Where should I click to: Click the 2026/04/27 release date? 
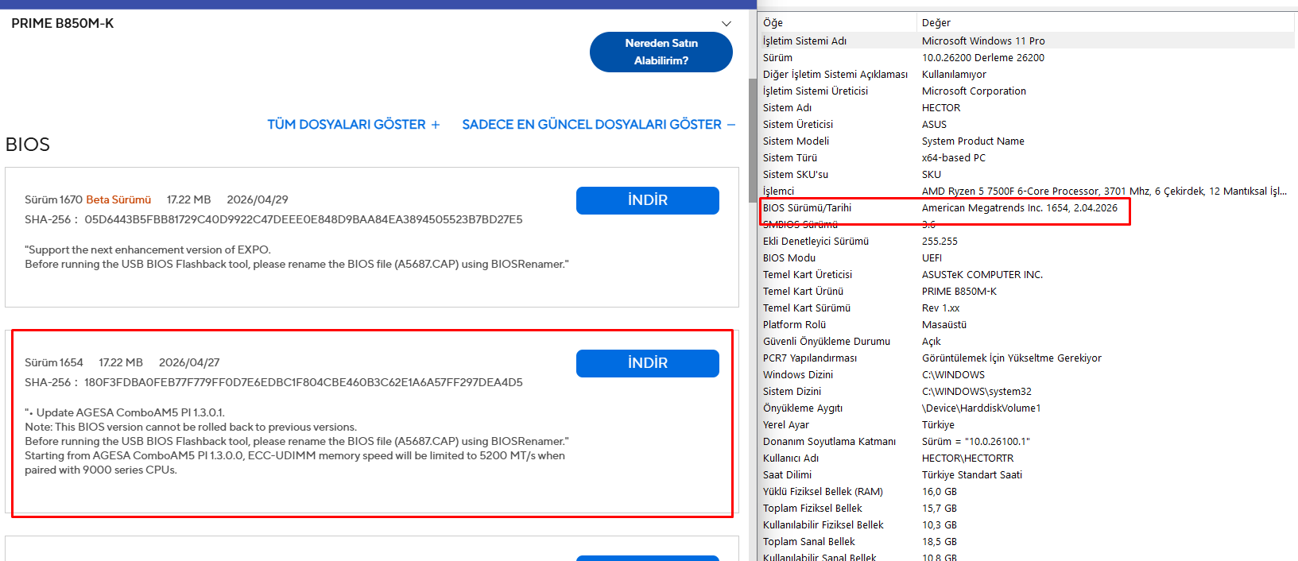(x=189, y=362)
